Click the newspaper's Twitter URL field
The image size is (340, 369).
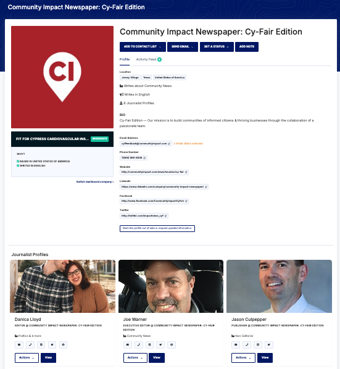point(144,216)
